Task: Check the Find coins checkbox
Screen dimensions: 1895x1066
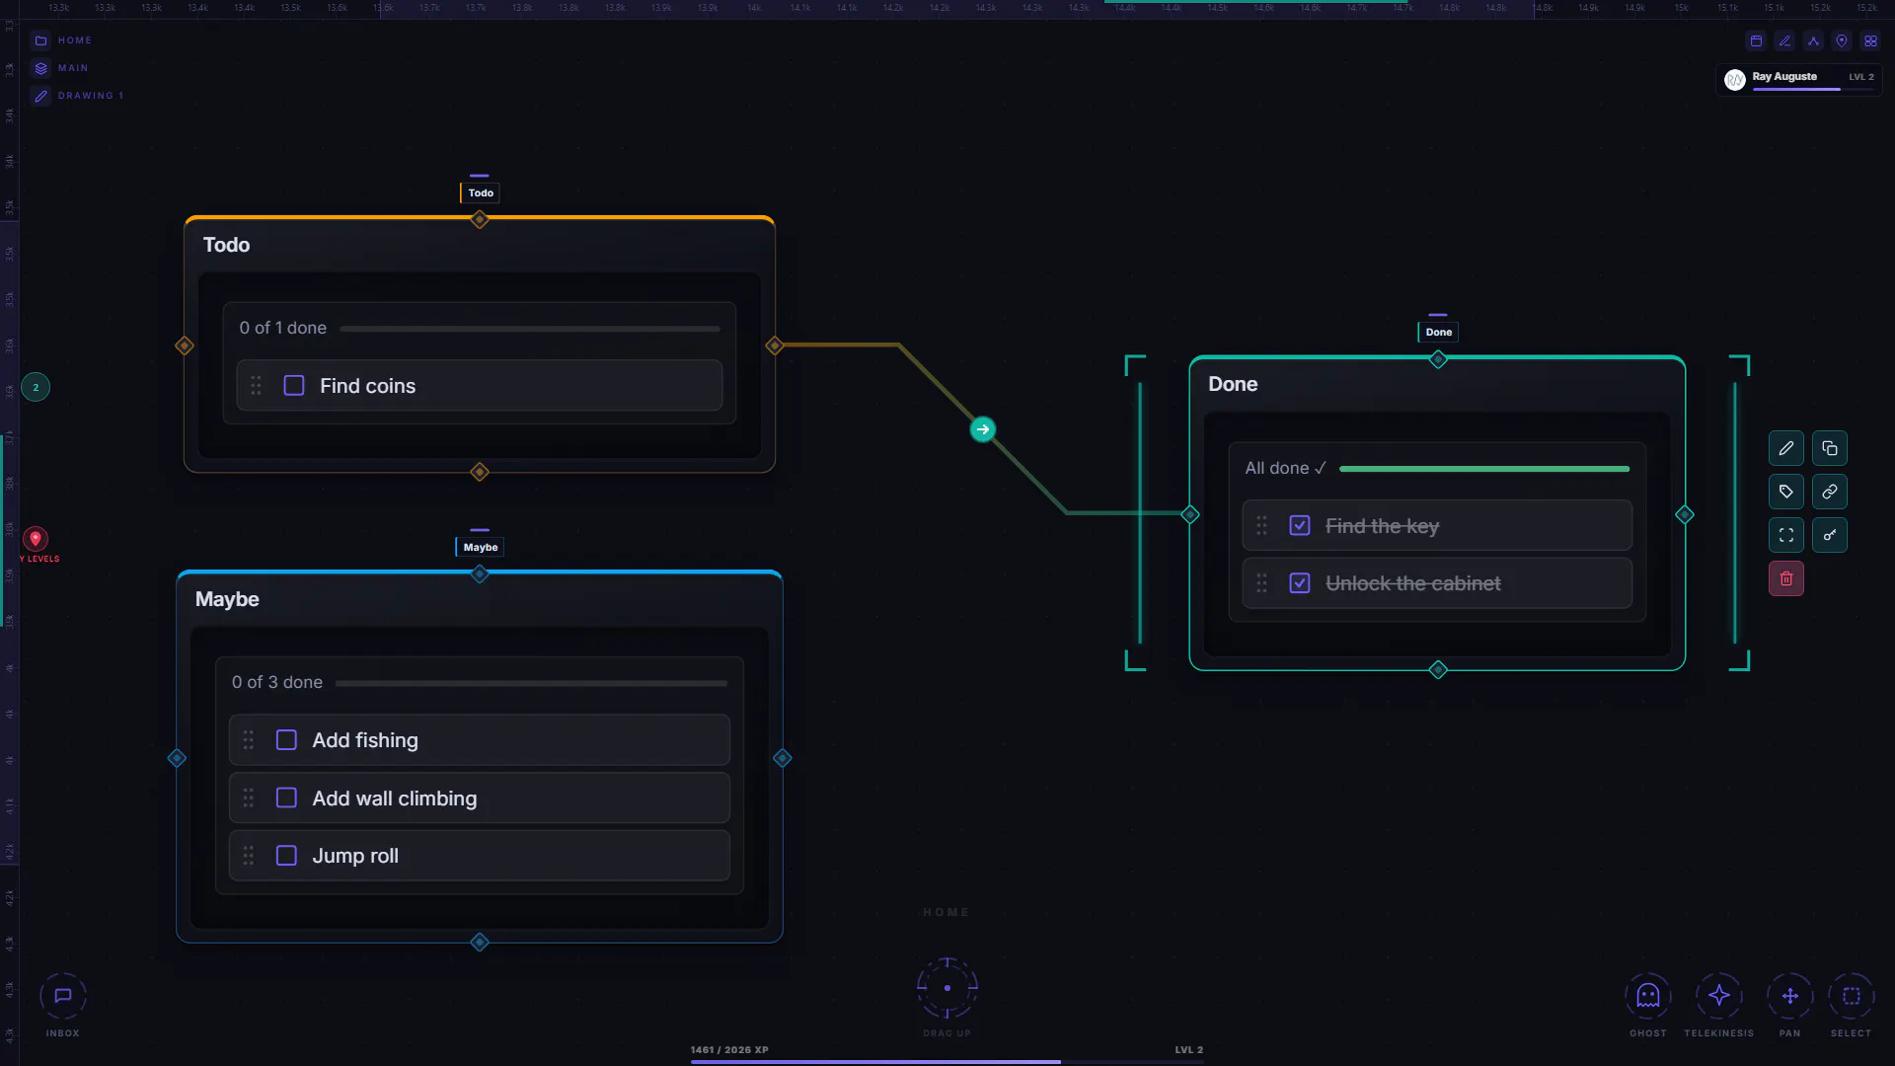Action: tap(294, 386)
